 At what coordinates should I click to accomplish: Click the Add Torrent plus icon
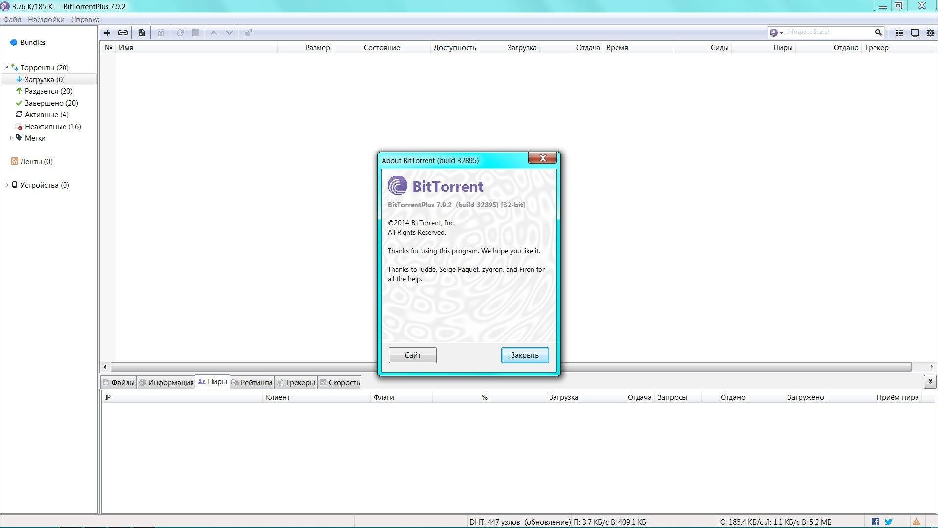[107, 33]
